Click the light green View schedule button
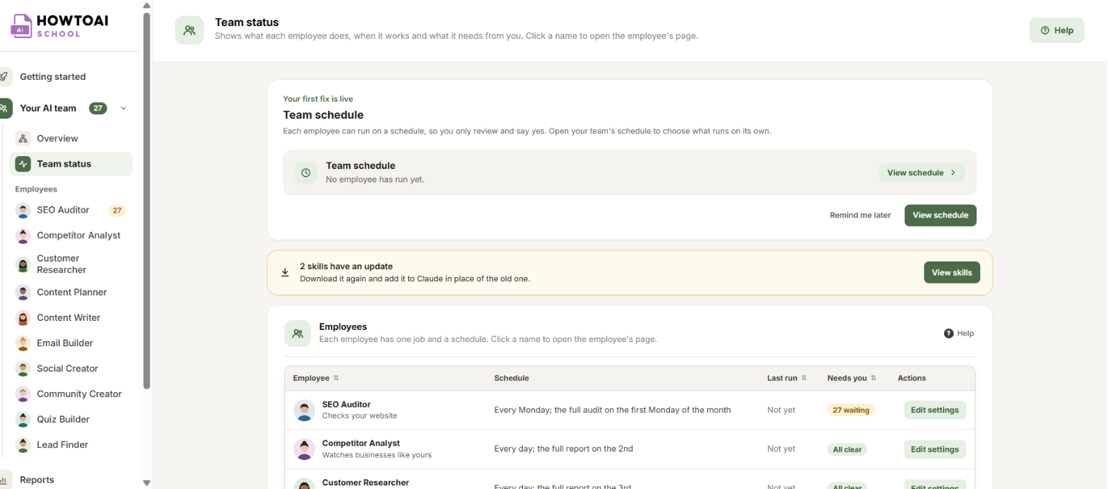 tap(921, 172)
